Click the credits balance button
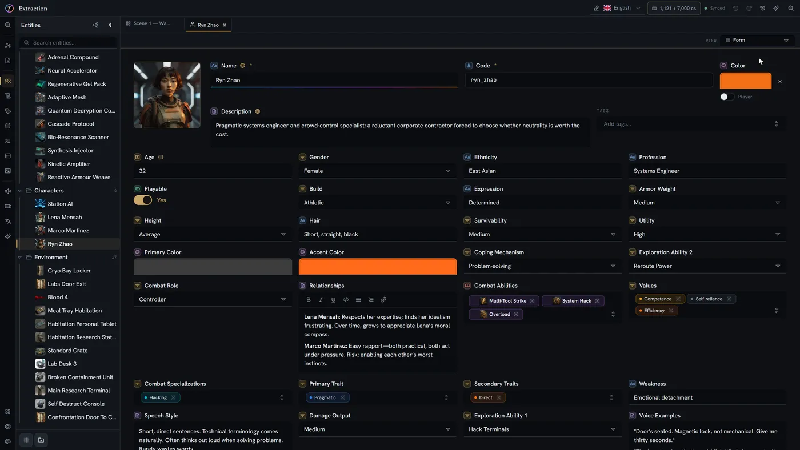800x450 pixels. point(673,9)
